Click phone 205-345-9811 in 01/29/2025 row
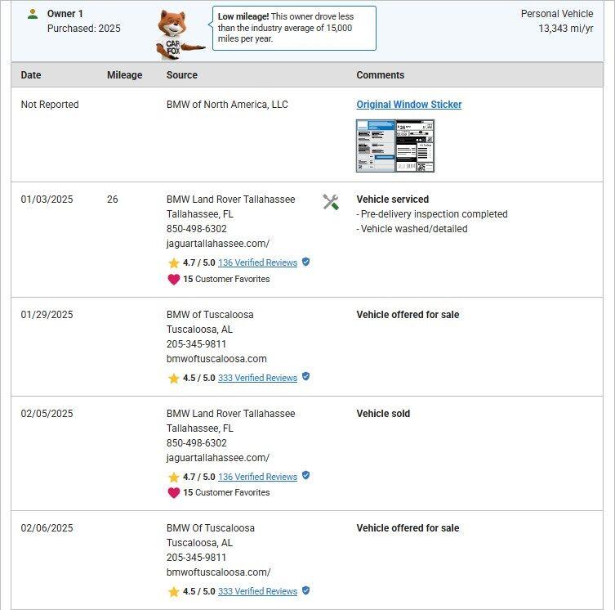Screen dimensions: 615x610 point(196,344)
